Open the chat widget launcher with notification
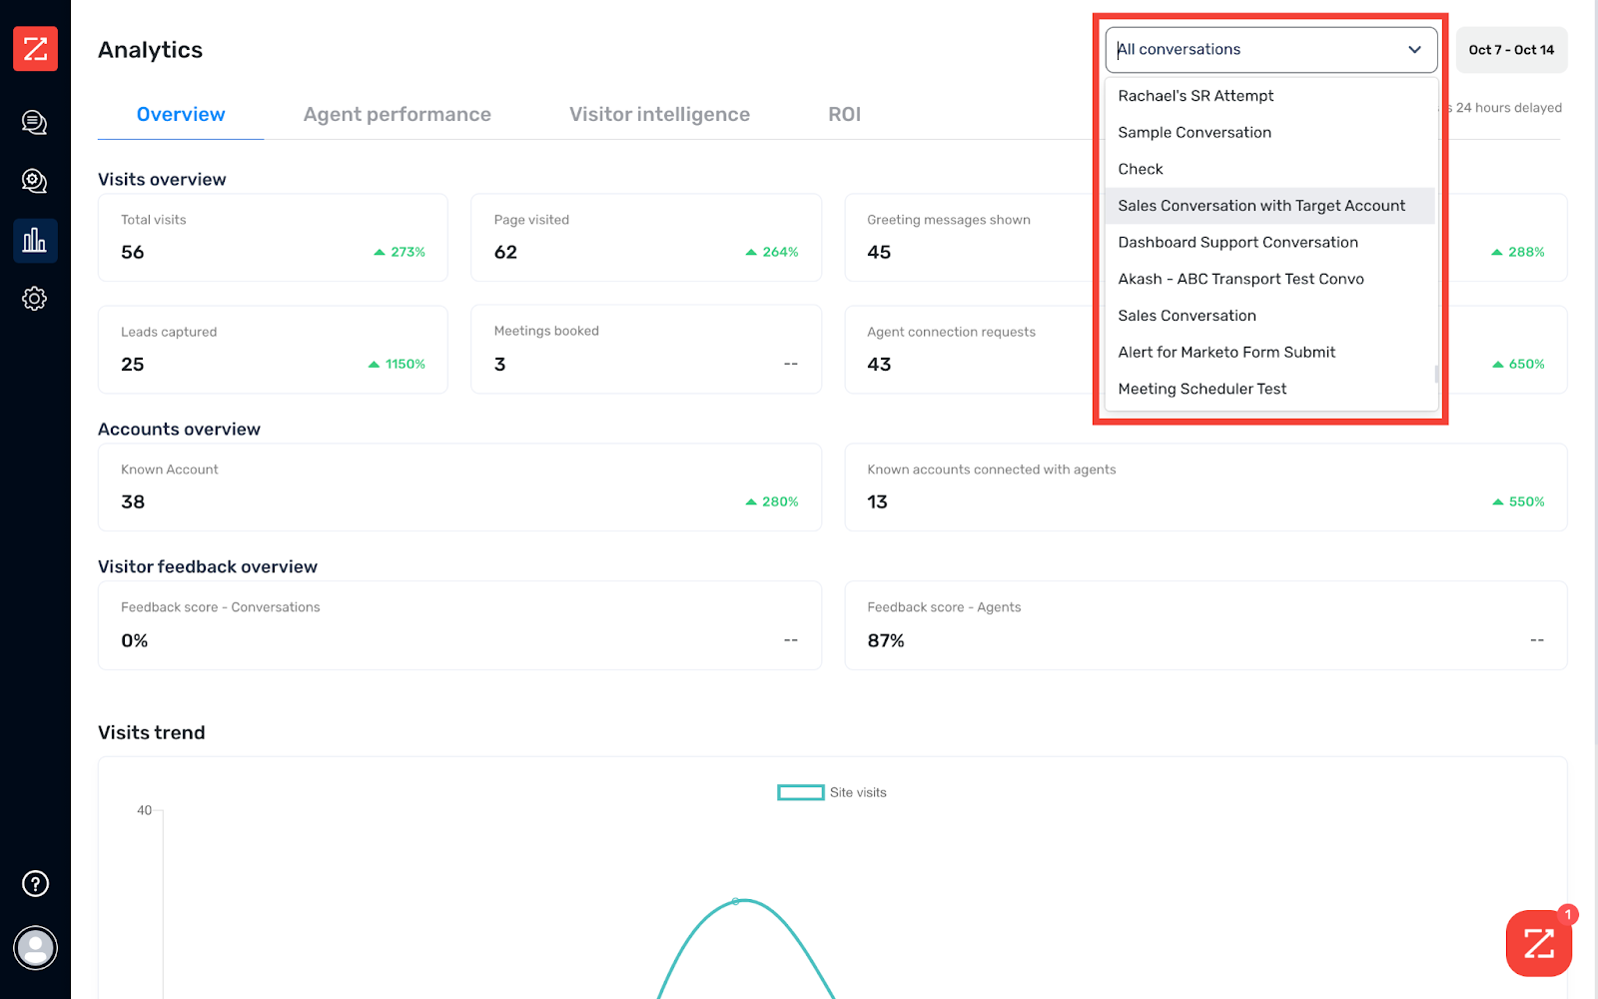This screenshot has width=1598, height=999. 1539,943
